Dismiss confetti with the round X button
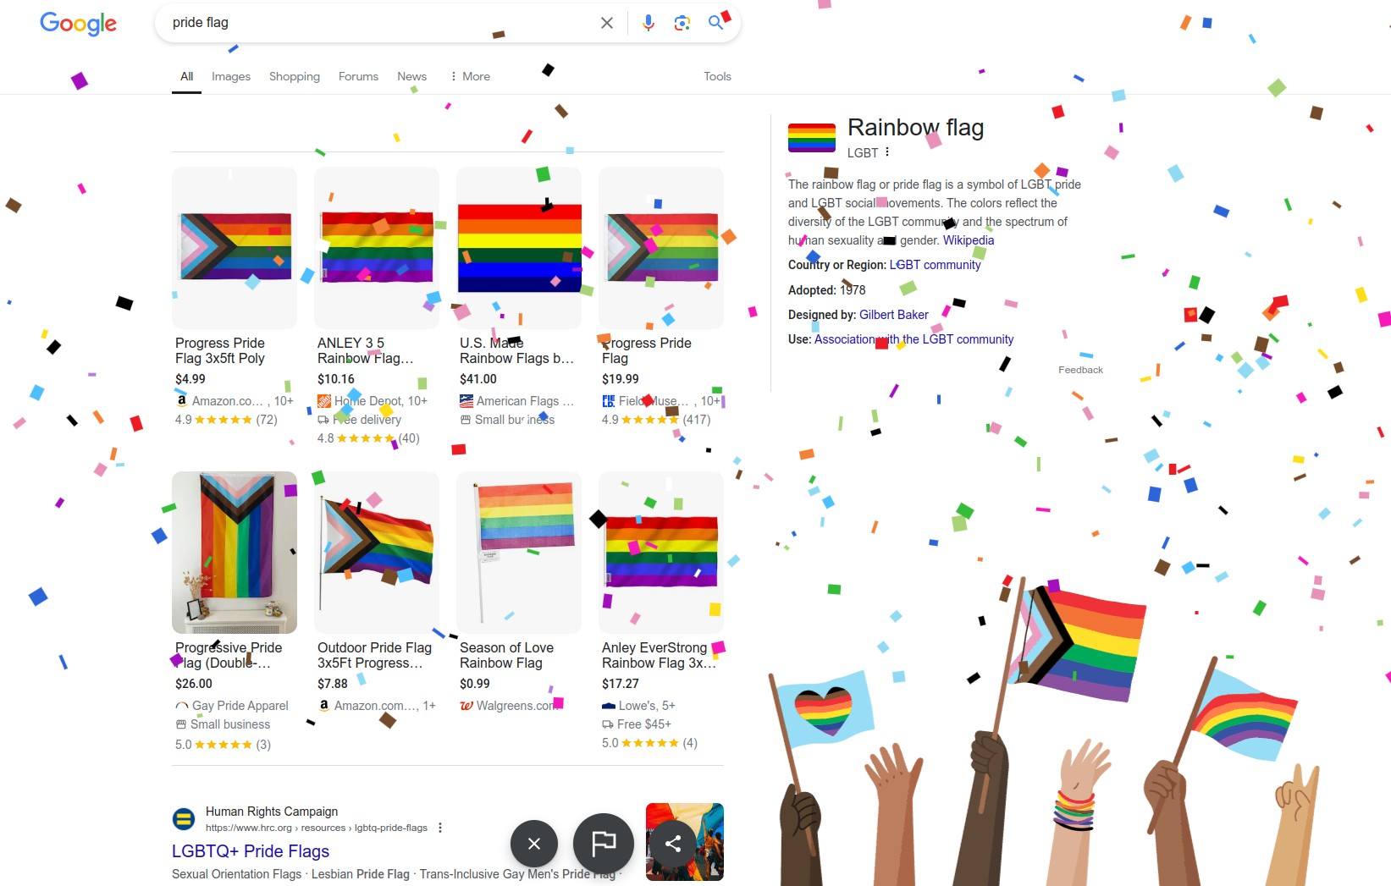 pyautogui.click(x=534, y=844)
